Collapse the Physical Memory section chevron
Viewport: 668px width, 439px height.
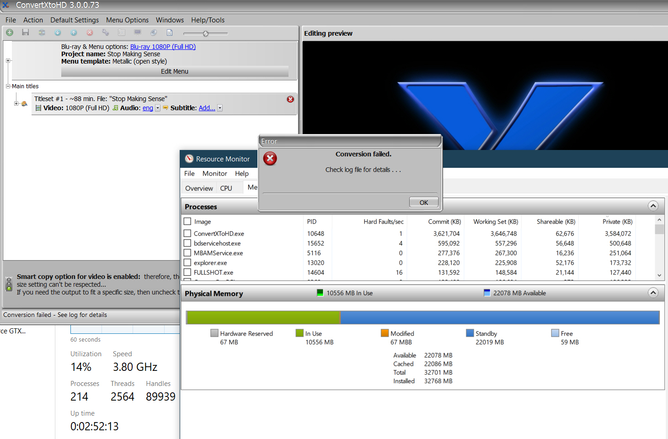point(653,293)
